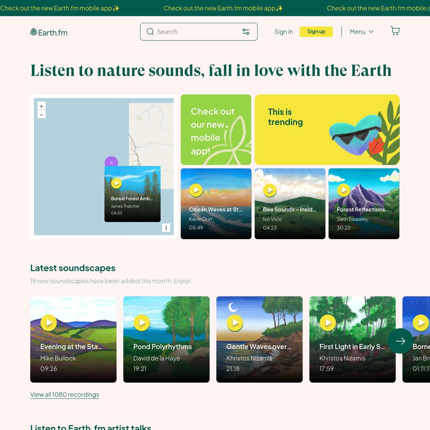Open Pond Polyrhythms title
This screenshot has height=430, width=430.
tap(163, 347)
